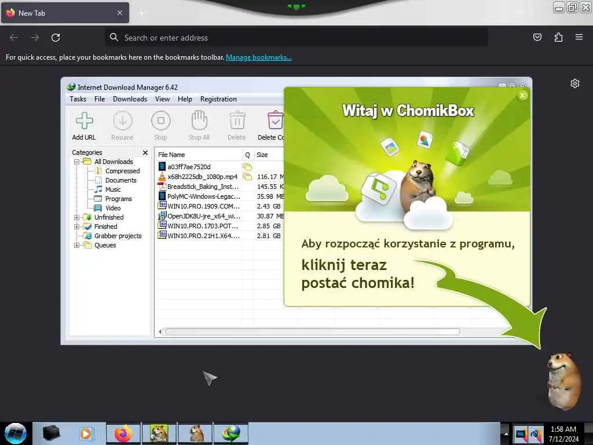Expand the Unfinished category
Viewport: 593px width, 445px height.
click(76, 217)
